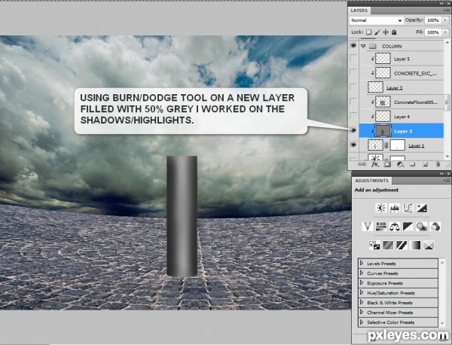
Task: Select the Layer 2 thumbnail
Action: point(383,131)
